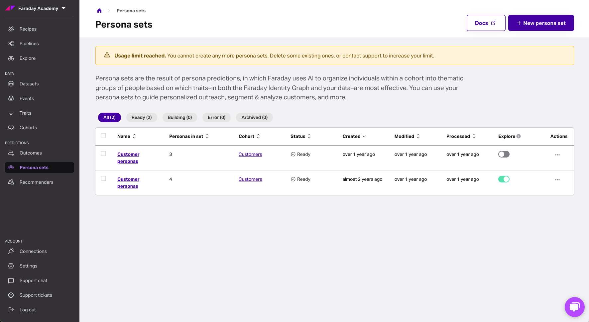Image resolution: width=589 pixels, height=322 pixels.
Task: Enable Explore toggle for 3-persona set
Action: [504, 154]
